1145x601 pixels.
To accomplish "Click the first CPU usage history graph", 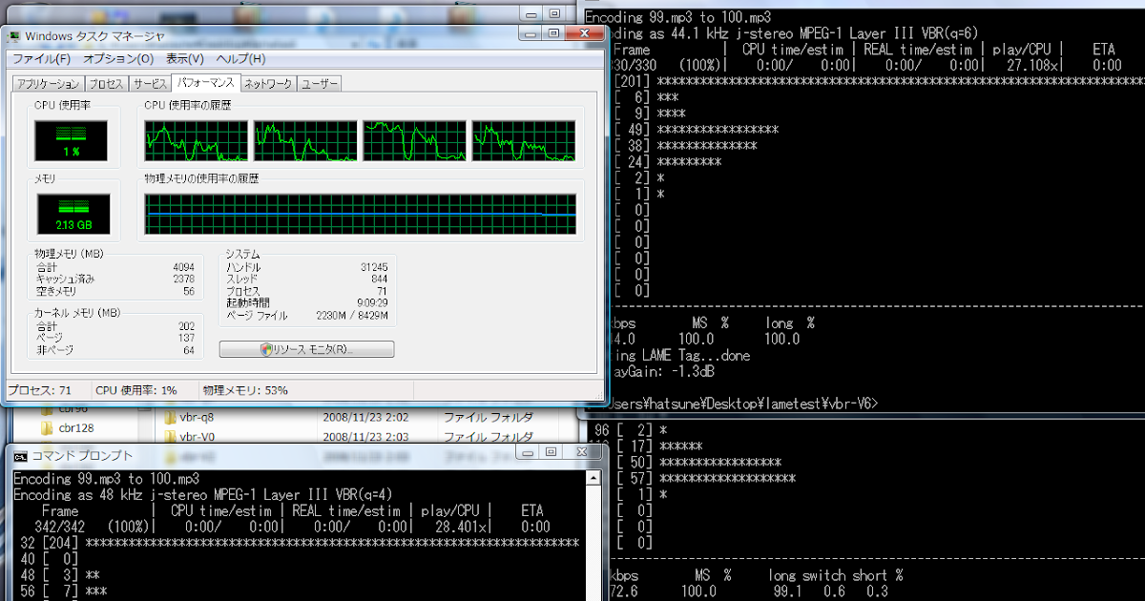I will point(197,140).
